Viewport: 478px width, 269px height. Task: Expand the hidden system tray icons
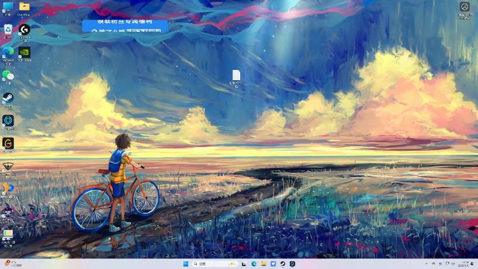(427, 264)
